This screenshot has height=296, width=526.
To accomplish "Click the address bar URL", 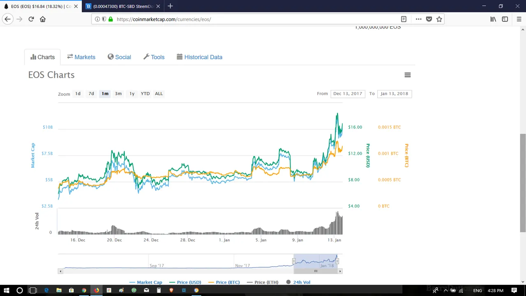I will (164, 19).
